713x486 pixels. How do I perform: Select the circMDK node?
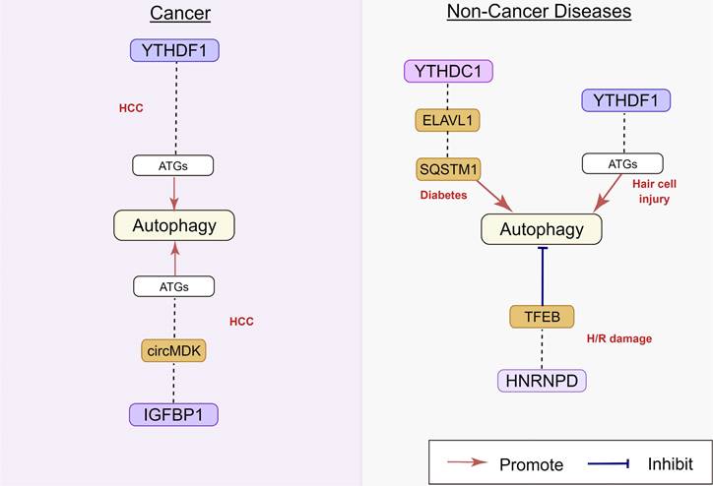point(173,349)
